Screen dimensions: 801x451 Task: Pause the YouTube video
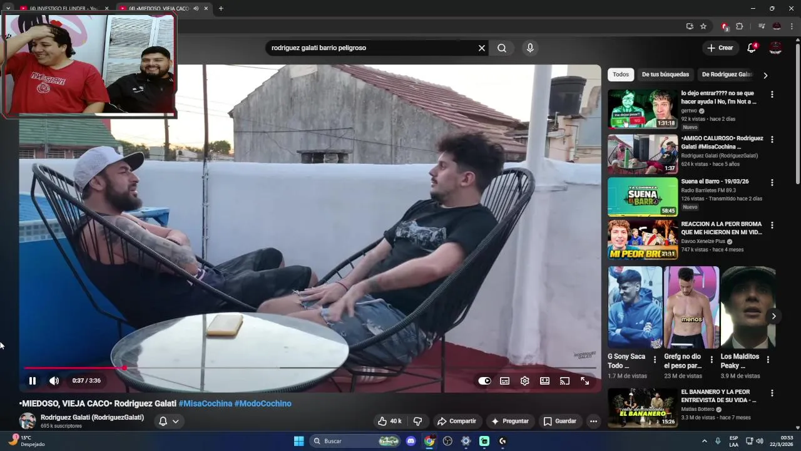pos(32,380)
